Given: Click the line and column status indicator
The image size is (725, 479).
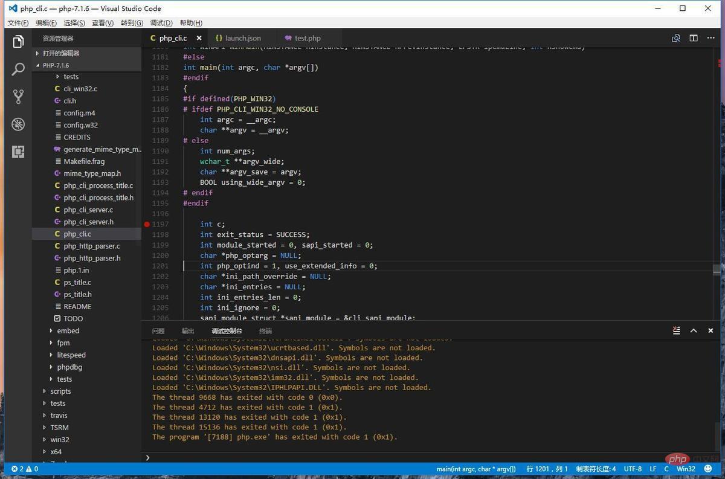Looking at the screenshot, I should 547,469.
